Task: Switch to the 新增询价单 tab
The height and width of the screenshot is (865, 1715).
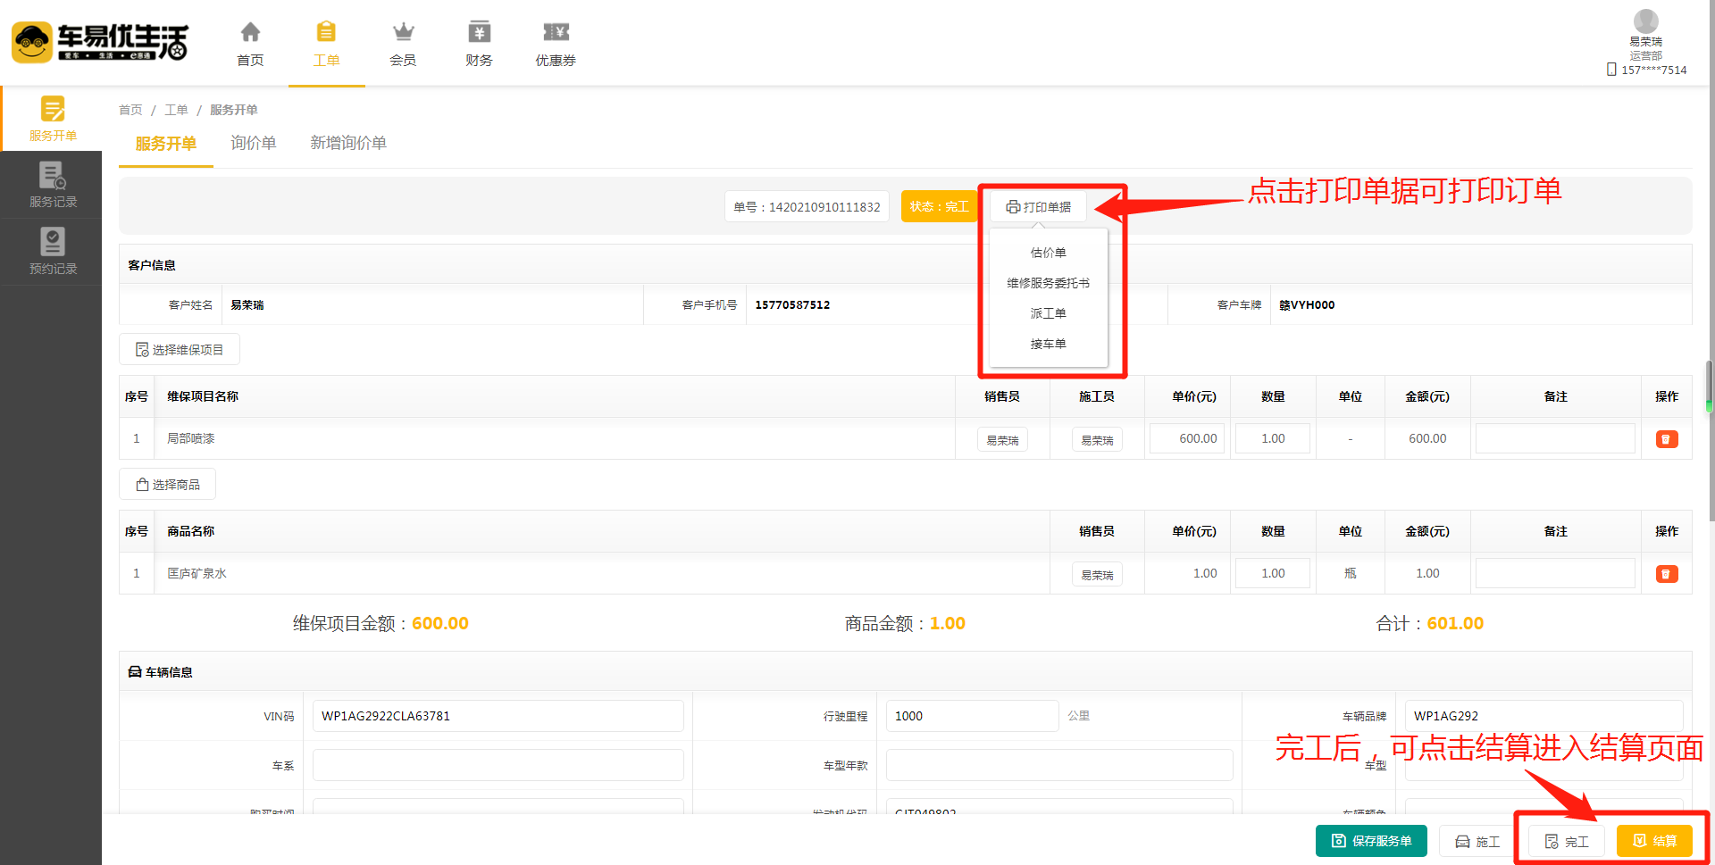Action: tap(348, 143)
